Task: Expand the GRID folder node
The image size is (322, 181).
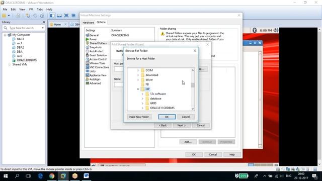Action: (142, 103)
